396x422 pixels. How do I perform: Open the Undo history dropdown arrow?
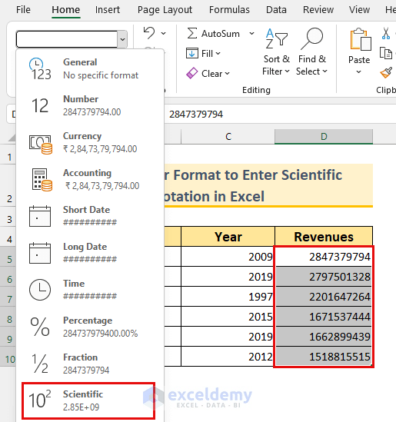[164, 34]
